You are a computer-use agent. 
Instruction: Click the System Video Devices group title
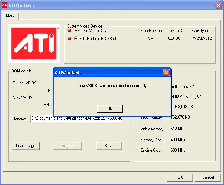coord(85,26)
